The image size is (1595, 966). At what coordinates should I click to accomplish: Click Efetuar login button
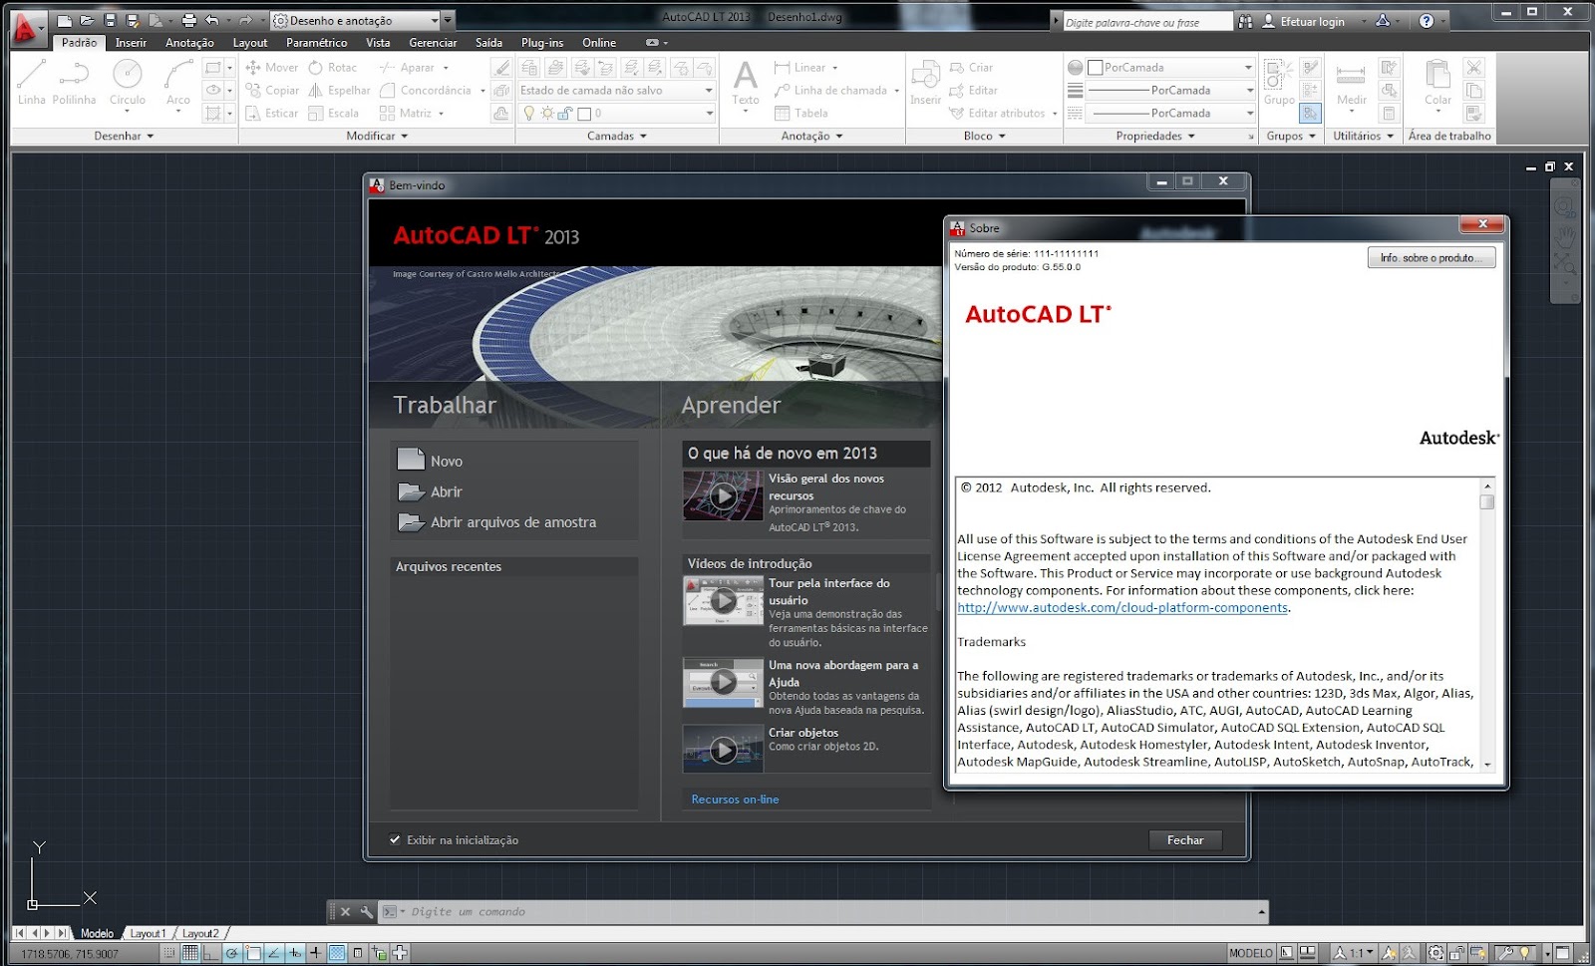click(x=1303, y=21)
